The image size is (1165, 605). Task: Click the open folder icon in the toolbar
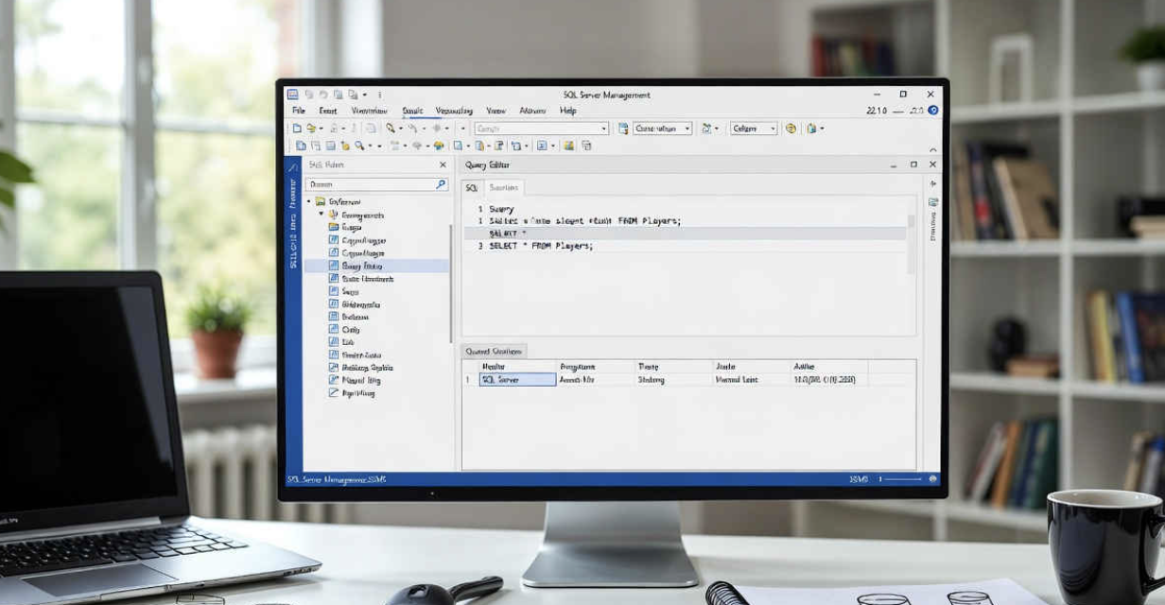(310, 129)
